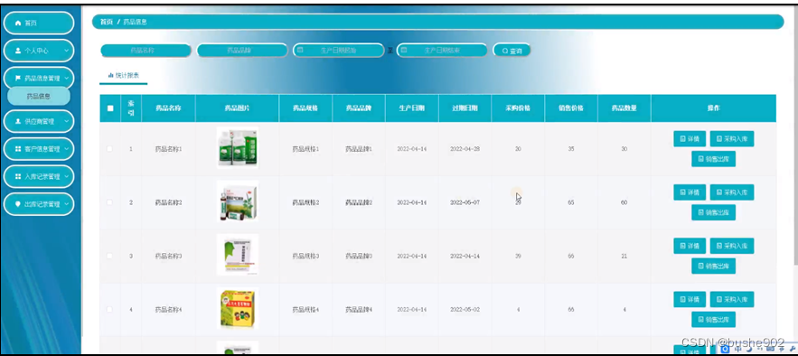Click the 药品规格 column header
The width and height of the screenshot is (798, 356).
point(305,108)
